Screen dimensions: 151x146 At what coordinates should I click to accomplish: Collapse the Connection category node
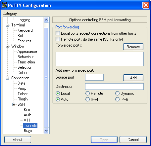(7, 78)
